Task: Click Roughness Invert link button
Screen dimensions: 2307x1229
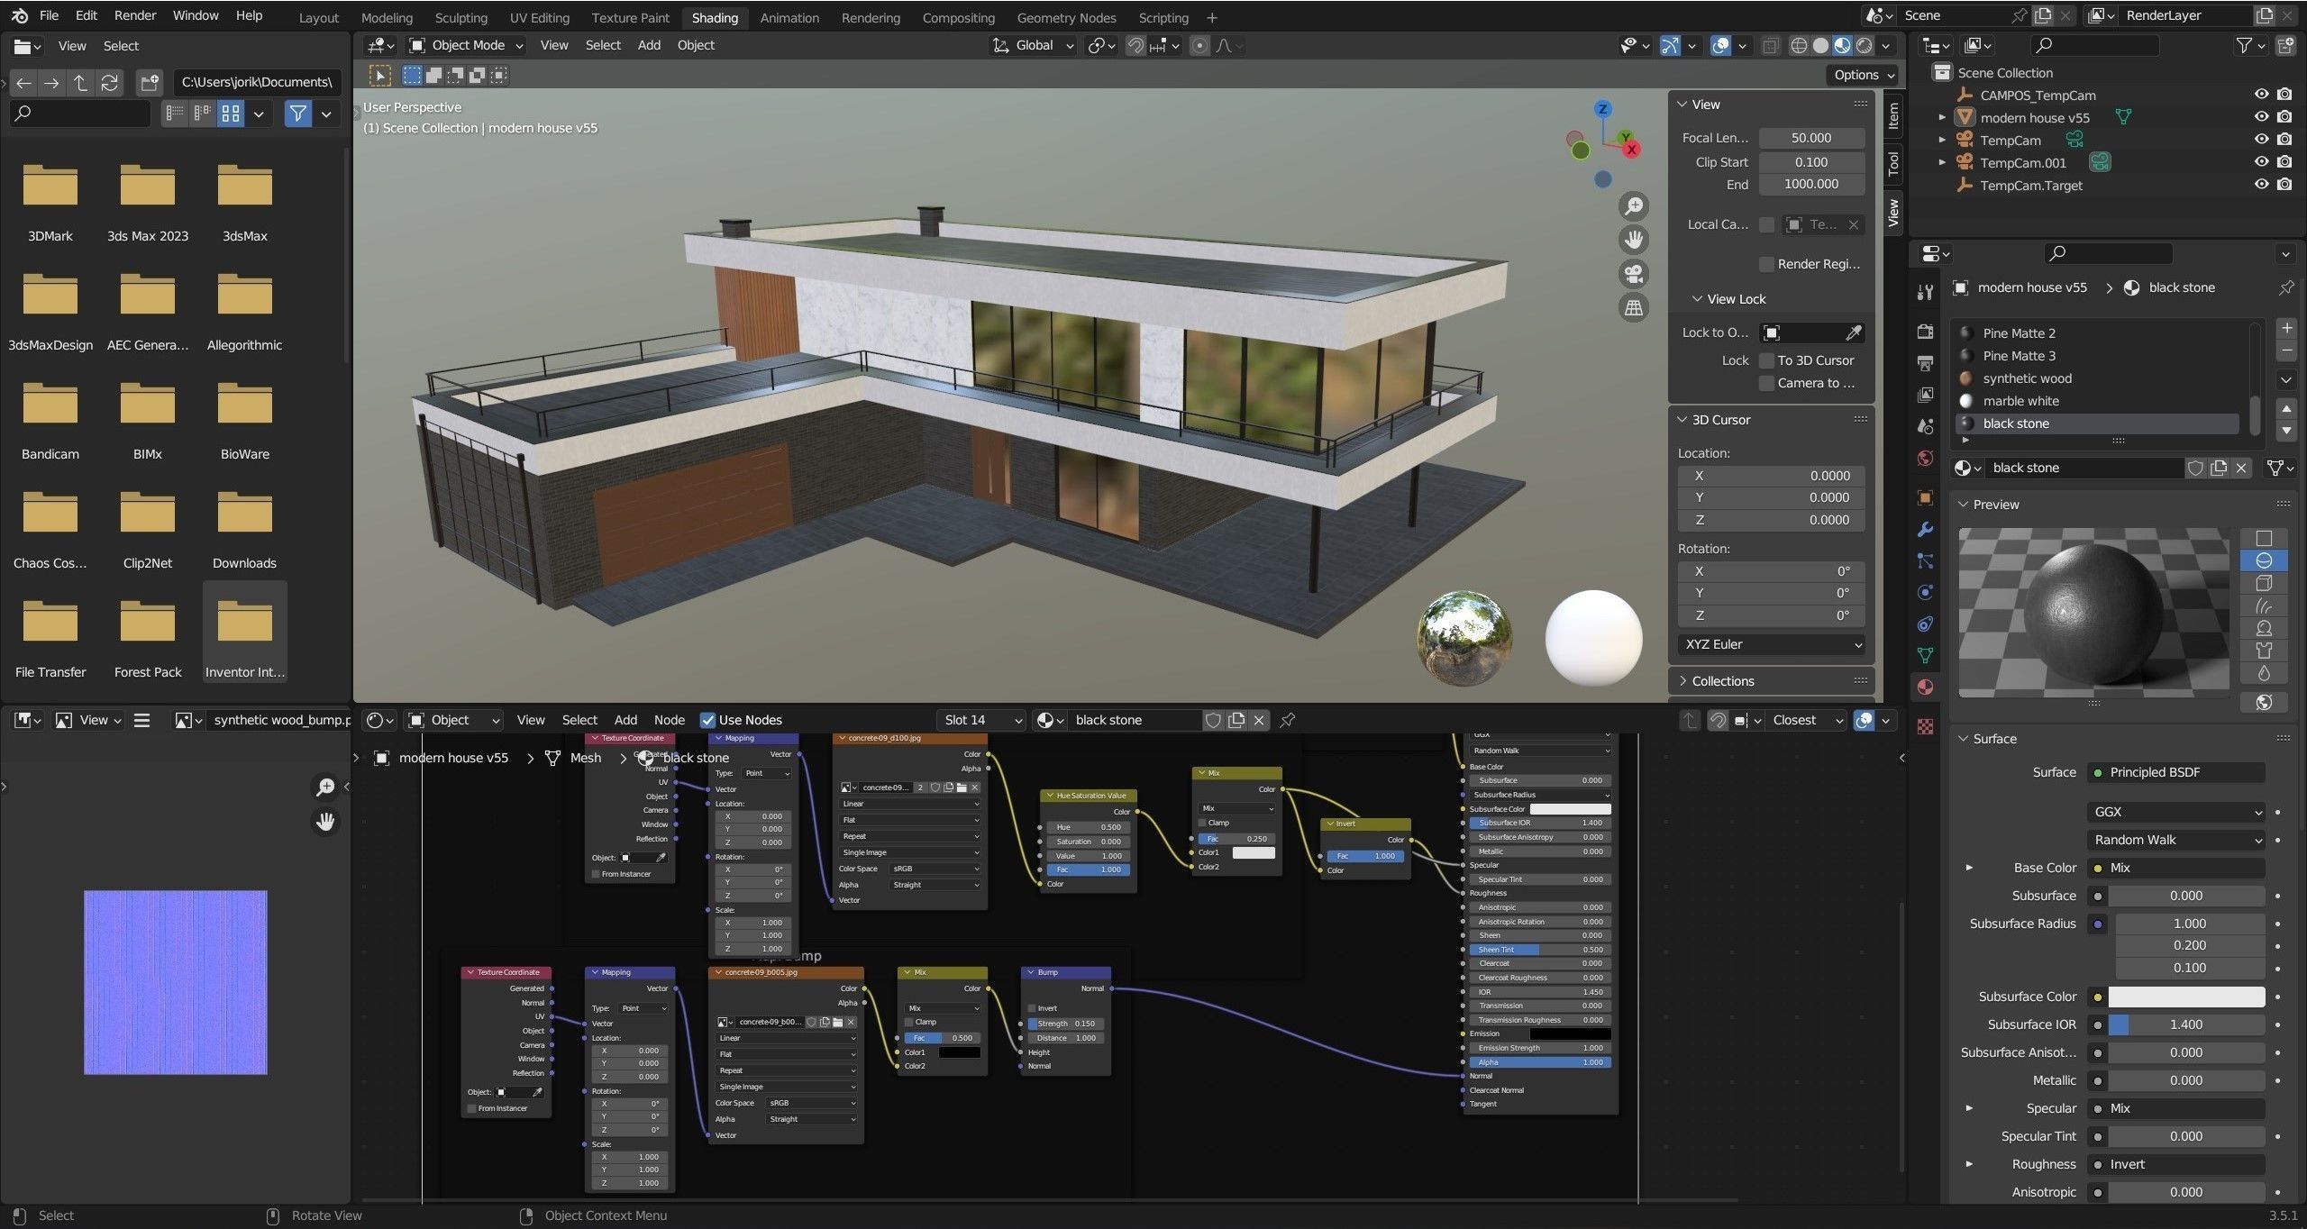Action: (x=2175, y=1164)
